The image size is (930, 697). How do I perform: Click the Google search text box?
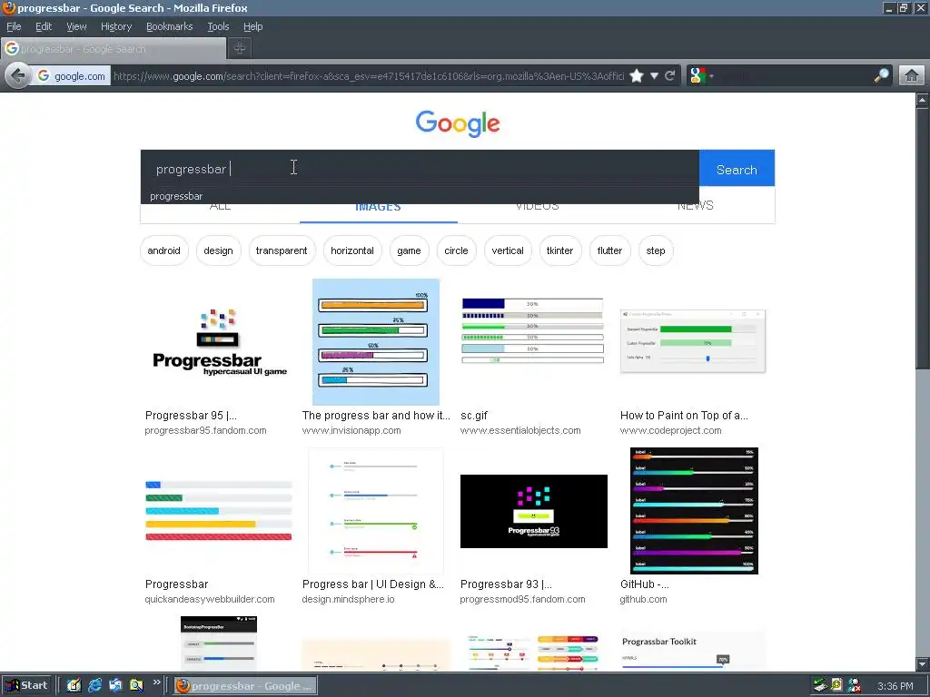(420, 169)
